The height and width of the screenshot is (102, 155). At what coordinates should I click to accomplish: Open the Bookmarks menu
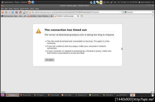[25, 9]
